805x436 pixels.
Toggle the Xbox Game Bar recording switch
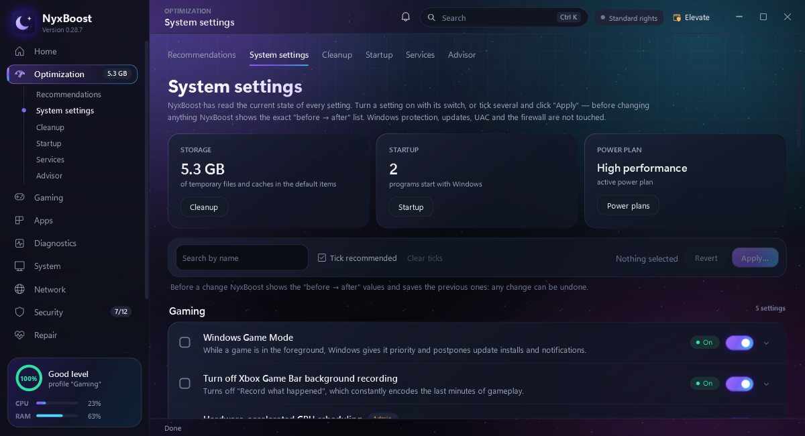[x=739, y=384]
